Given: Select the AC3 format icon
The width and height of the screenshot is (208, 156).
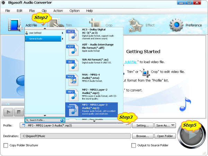Looking at the screenshot, I should 72,35.
